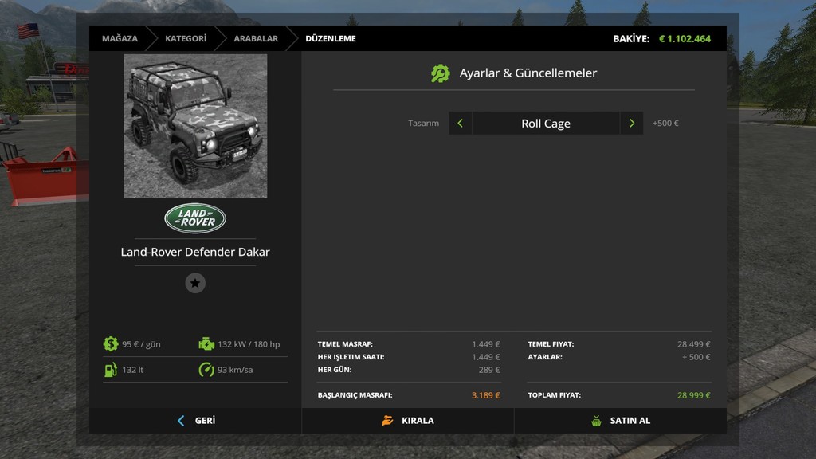Navigate to Arabalar breadcrumb

click(x=256, y=38)
